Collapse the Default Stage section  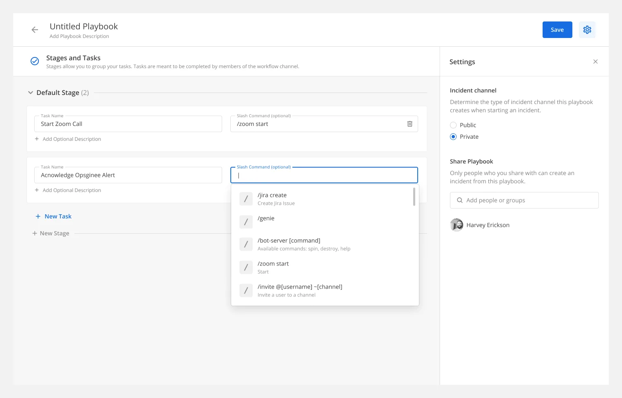(x=31, y=92)
